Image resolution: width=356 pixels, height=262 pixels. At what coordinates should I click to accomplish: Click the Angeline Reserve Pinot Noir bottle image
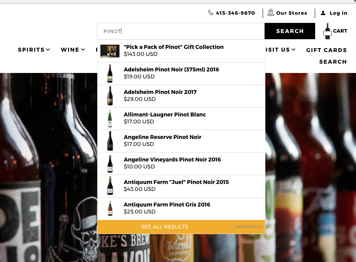click(110, 141)
